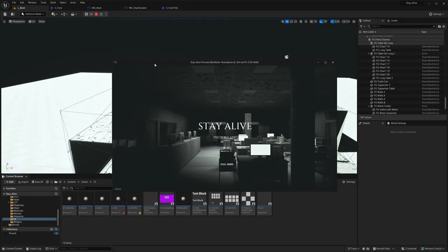Viewport: 448px width, 252px height.
Task: Switch to the WG_StartScreen tab
Action: (138, 8)
